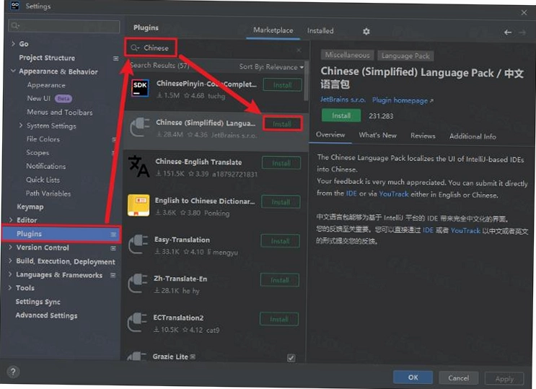Click the Miscellaneous tag

click(347, 55)
